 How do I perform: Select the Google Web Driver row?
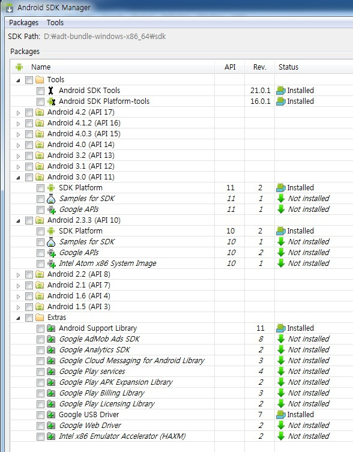tap(182, 426)
